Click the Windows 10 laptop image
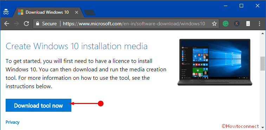 215,62
